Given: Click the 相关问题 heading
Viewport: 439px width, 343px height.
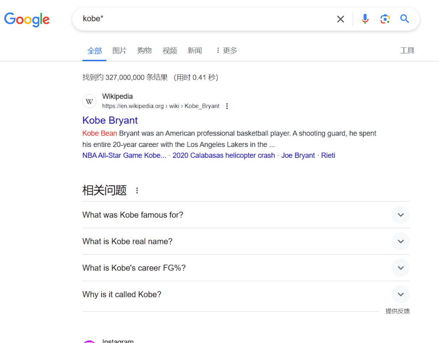Looking at the screenshot, I should pos(105,190).
